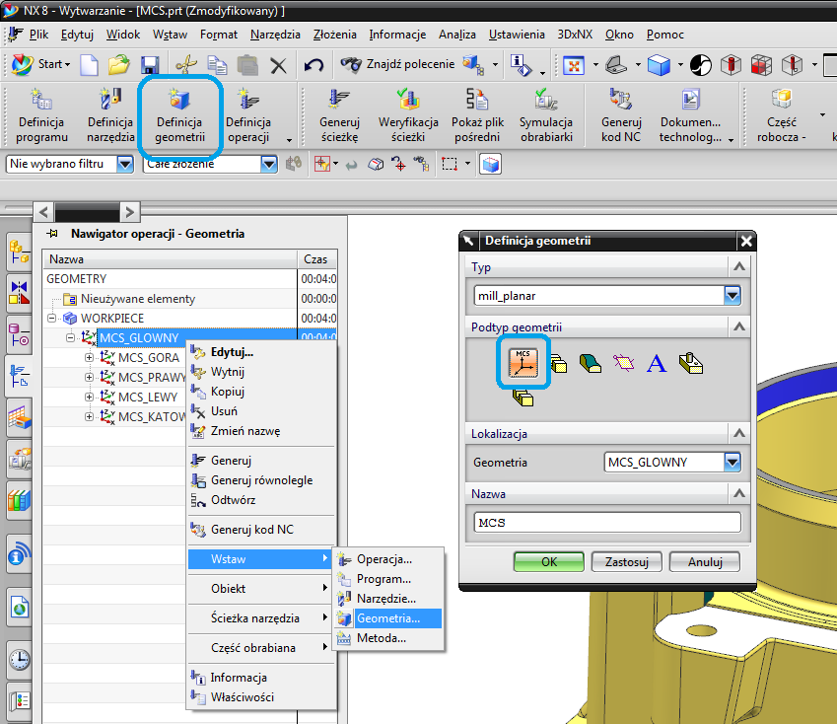Open the Plik menu

[x=38, y=35]
